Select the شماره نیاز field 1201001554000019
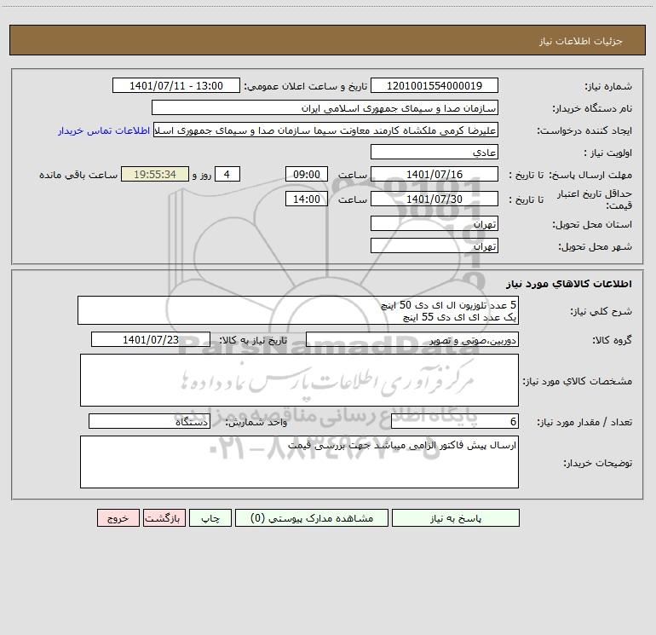 [434, 86]
